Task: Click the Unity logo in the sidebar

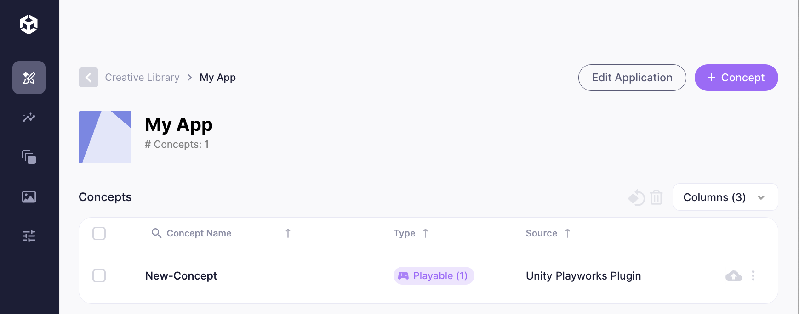Action: 29,24
